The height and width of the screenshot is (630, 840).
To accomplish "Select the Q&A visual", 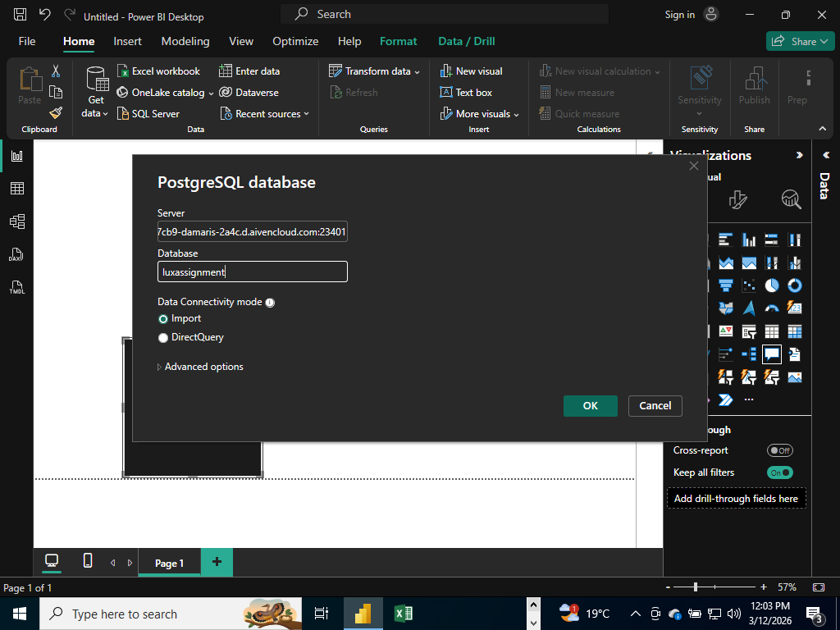I will [771, 354].
